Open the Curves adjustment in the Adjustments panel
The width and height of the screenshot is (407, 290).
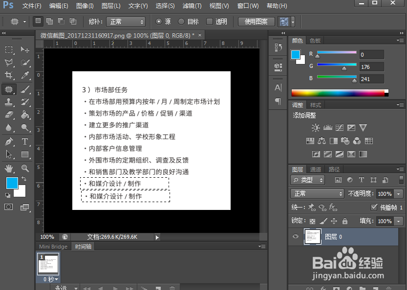click(x=339, y=127)
